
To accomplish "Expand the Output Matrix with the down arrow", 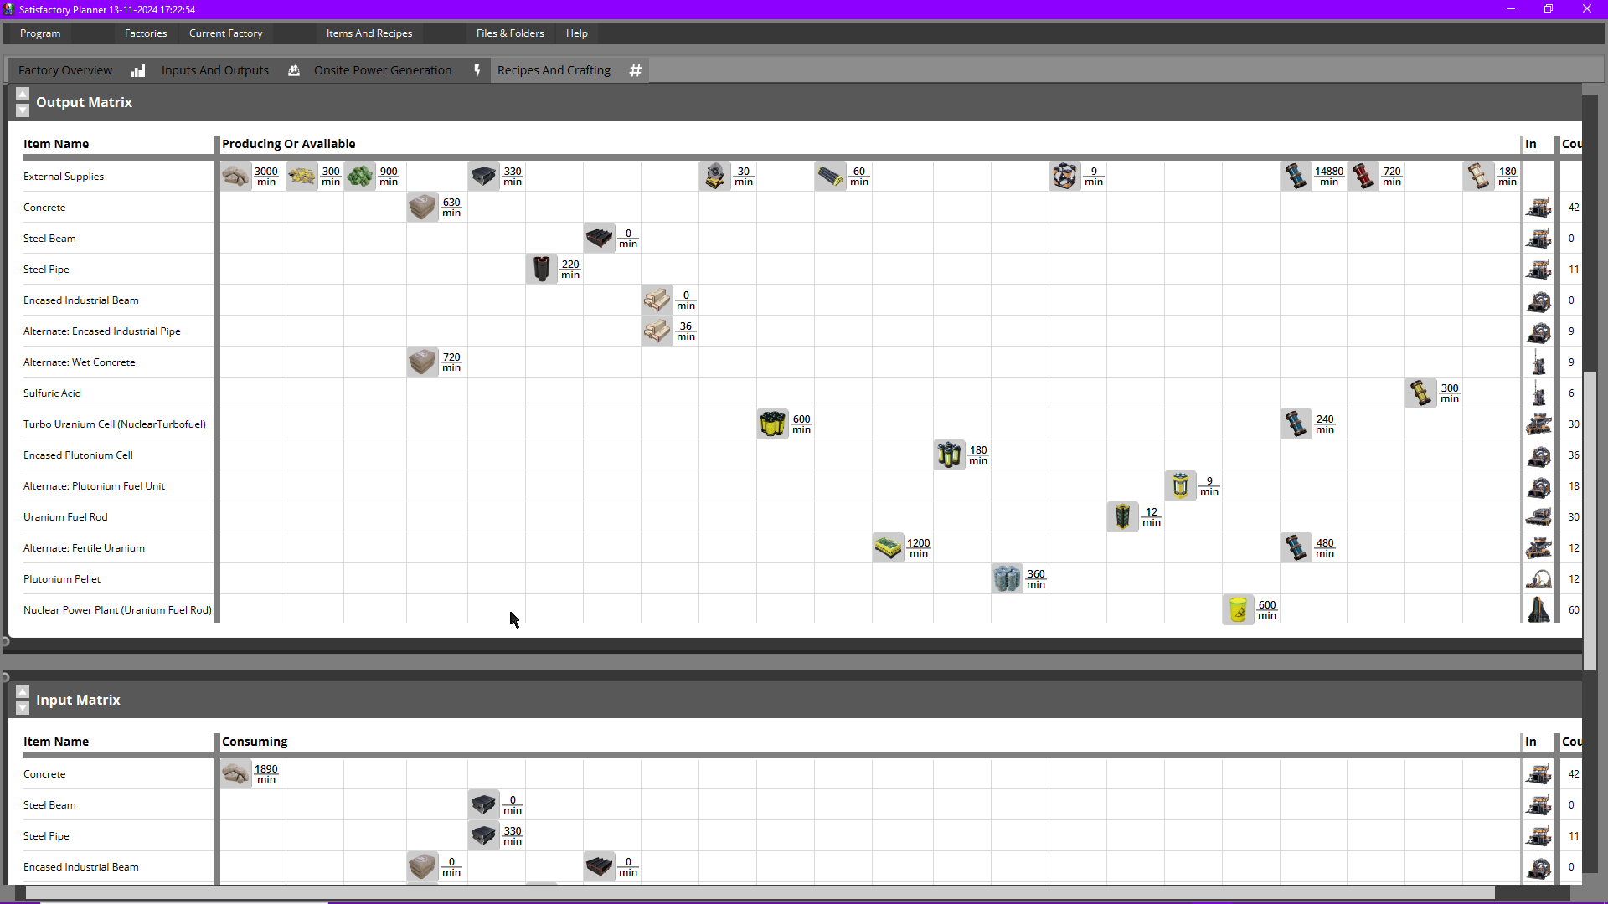I will [x=22, y=110].
